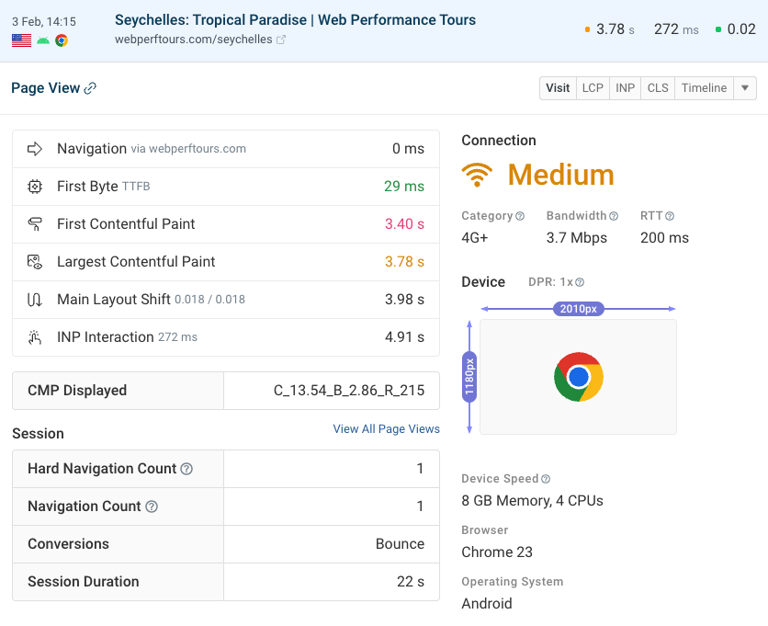Image resolution: width=768 pixels, height=626 pixels.
Task: Click the external link icon beside webperftours.com/seychelles
Action: (x=281, y=40)
